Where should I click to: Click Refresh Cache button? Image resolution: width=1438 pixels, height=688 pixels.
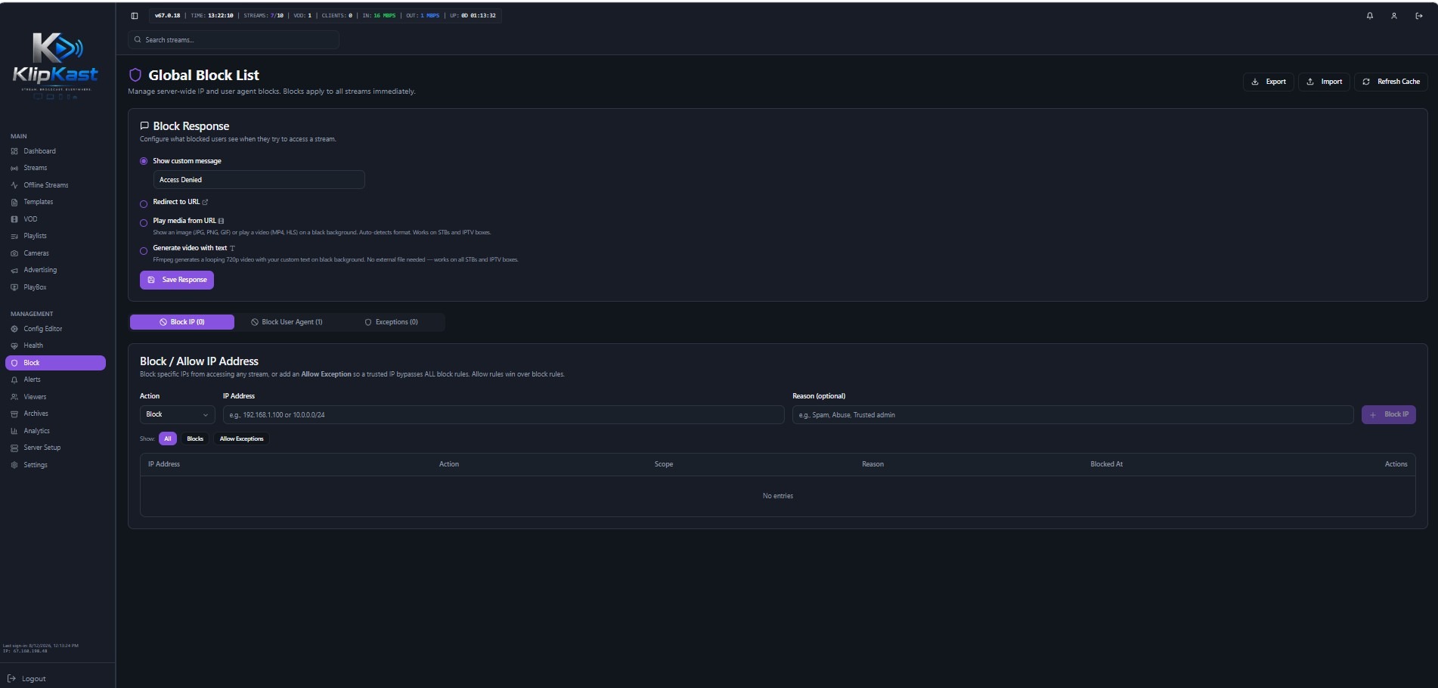click(1391, 82)
